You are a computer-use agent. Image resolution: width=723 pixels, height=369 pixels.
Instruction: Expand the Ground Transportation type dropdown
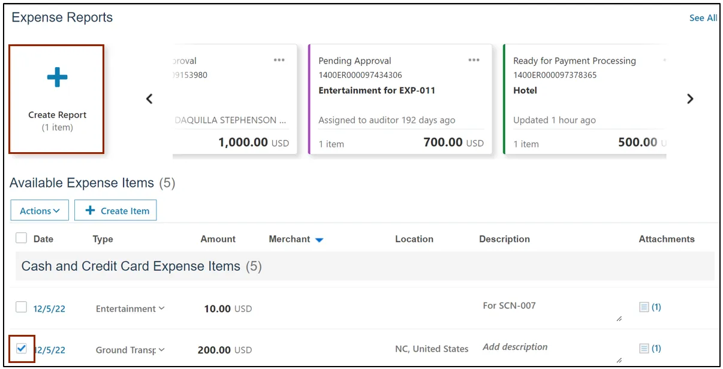161,350
